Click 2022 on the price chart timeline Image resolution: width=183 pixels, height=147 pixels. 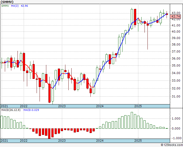tap(24, 106)
